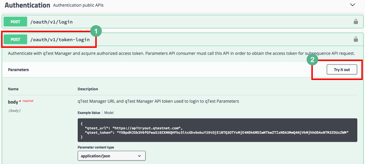
Task: Click the Authentication section heading
Action: pos(27,5)
